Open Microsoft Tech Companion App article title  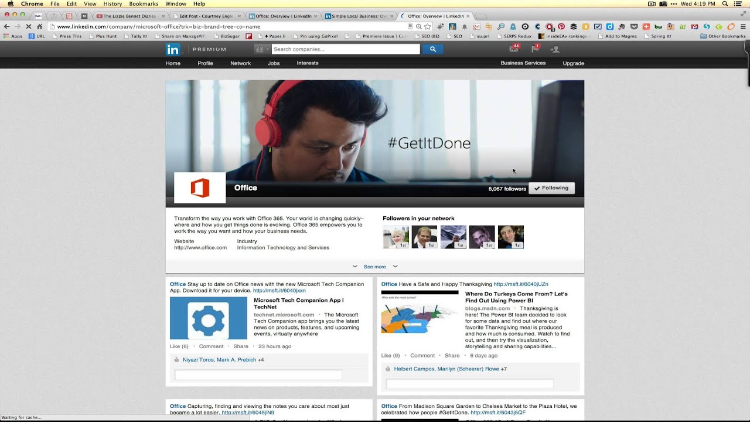coord(299,304)
